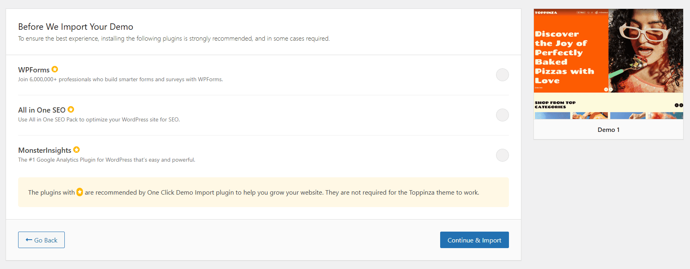
Task: Click the 'To ensure the best experience' subtitle
Action: click(174, 39)
